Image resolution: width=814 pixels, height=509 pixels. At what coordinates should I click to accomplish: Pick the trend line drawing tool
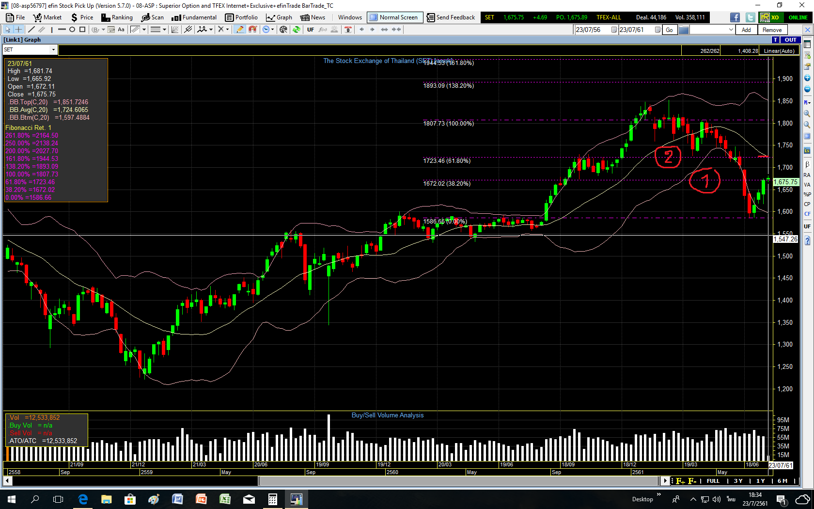coord(31,30)
